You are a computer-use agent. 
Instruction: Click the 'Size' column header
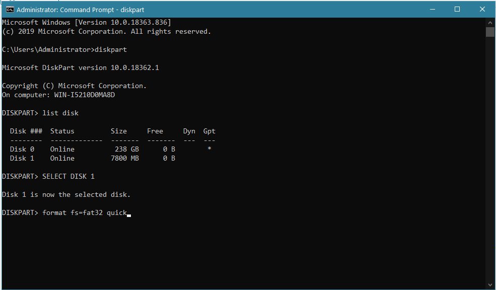pyautogui.click(x=119, y=131)
